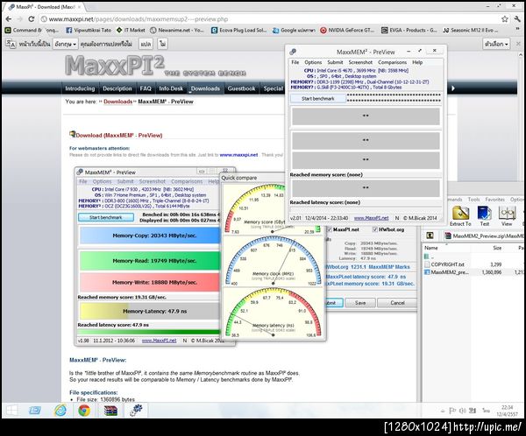The height and width of the screenshot is (436, 526).
Task: Open the File menu in MaxxMEM²
Action: pos(295,62)
